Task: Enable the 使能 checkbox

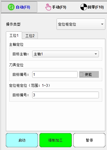Action: point(81,74)
